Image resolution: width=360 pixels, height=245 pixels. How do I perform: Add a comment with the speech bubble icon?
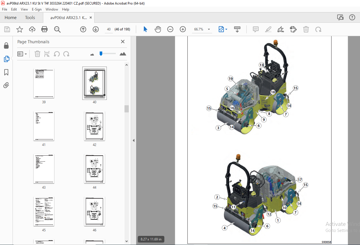[256, 29]
